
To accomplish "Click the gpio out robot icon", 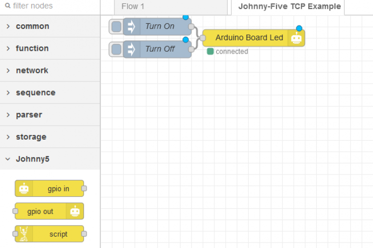I will [x=75, y=211].
